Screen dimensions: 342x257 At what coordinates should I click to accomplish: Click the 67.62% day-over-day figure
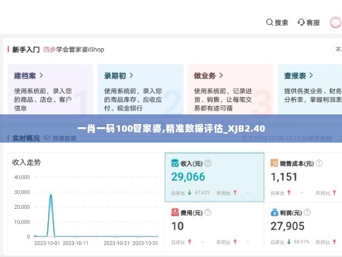[x=202, y=193]
